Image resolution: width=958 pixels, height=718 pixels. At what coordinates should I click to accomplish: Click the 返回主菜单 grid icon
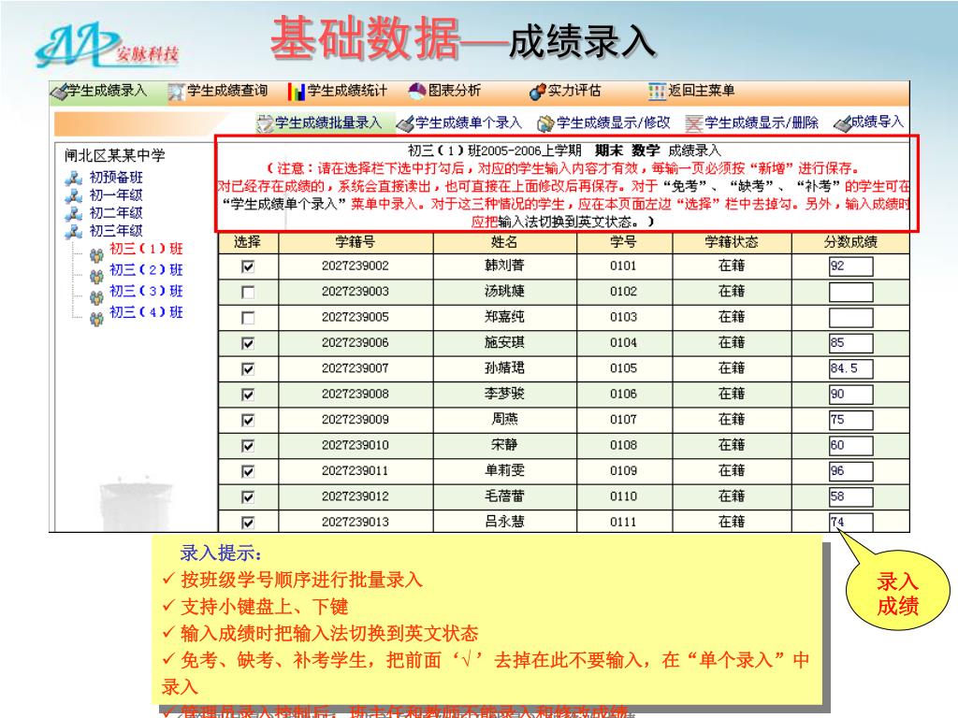[657, 92]
